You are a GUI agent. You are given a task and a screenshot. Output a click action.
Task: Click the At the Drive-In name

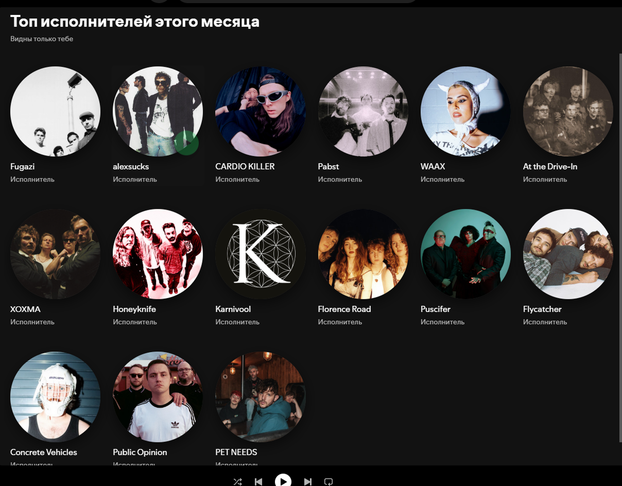tap(550, 166)
